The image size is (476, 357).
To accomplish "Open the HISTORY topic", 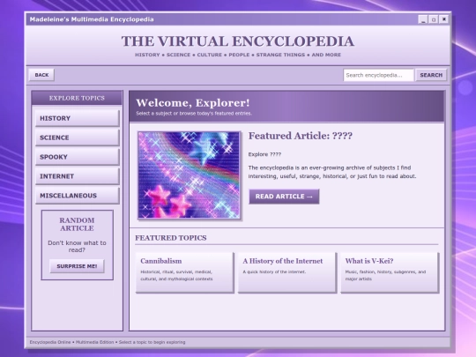I will 78,118.
